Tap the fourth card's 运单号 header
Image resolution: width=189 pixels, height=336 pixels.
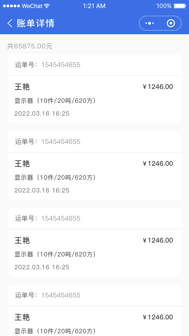coord(48,295)
